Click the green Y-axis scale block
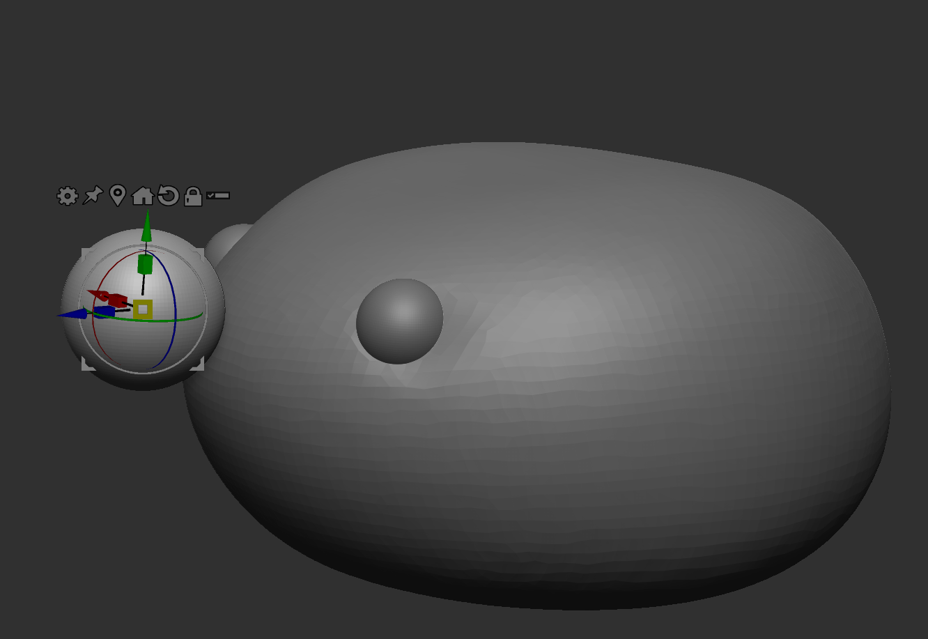This screenshot has height=639, width=928. pyautogui.click(x=145, y=264)
